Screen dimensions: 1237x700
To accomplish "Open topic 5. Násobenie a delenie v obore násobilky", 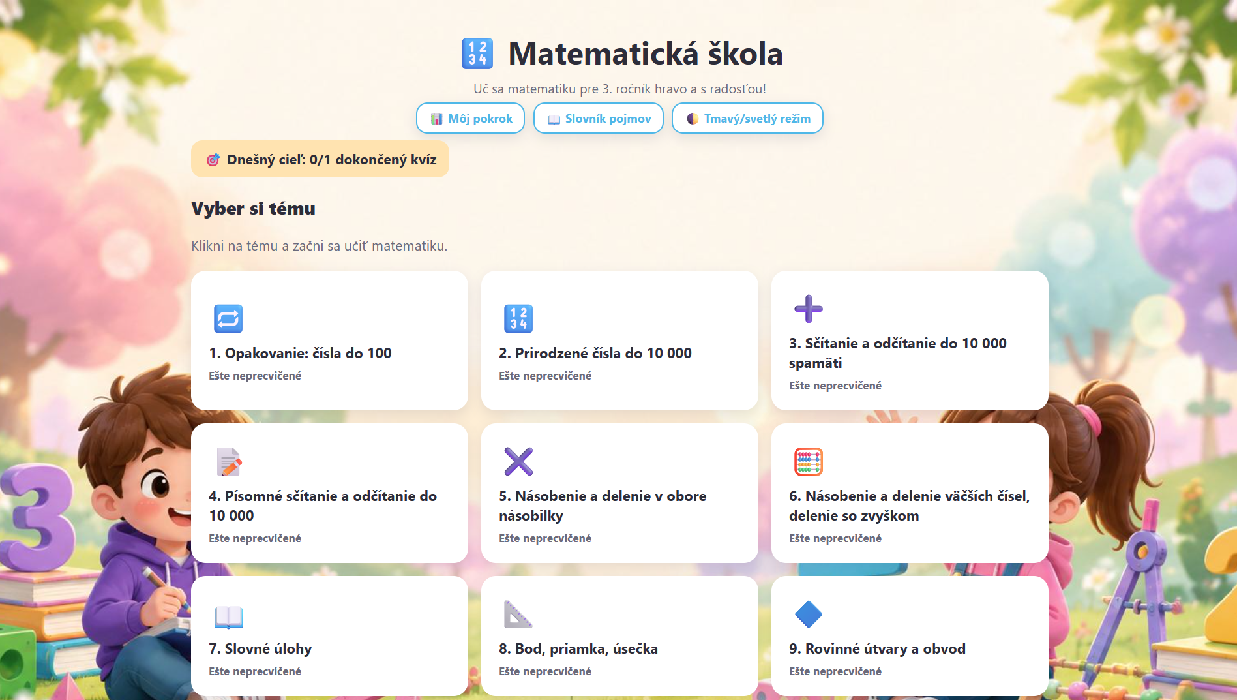I will (x=619, y=493).
